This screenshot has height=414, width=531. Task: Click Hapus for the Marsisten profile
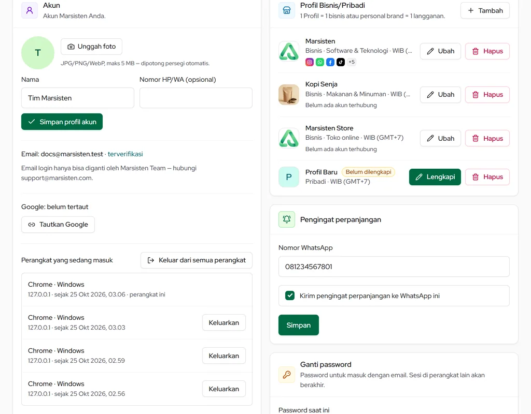tap(487, 51)
